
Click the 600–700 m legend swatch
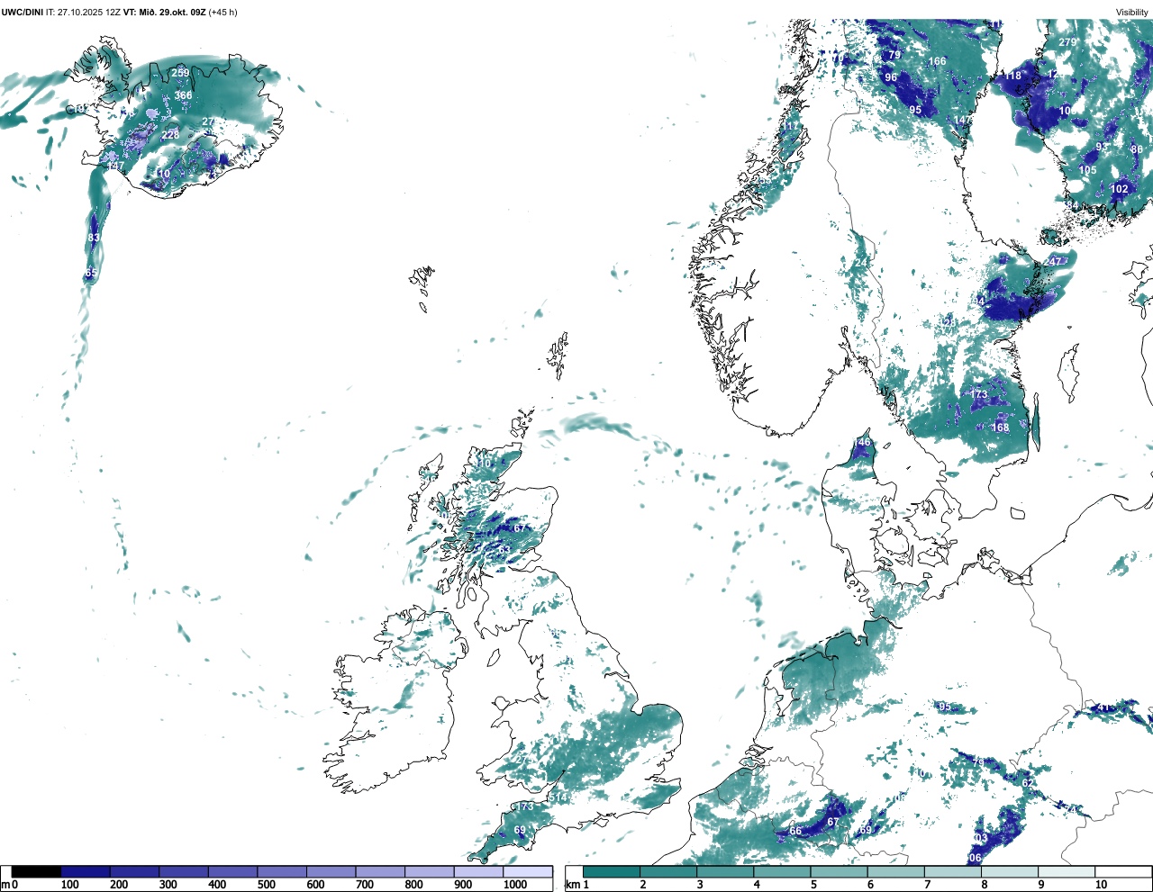coord(331,871)
